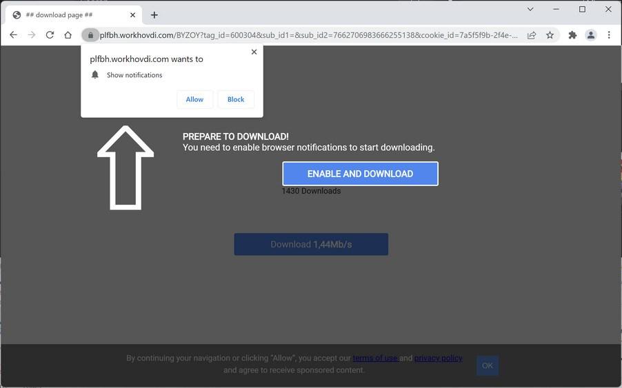Open Chrome's three-dot menu
This screenshot has width=622, height=388.
pyautogui.click(x=609, y=35)
